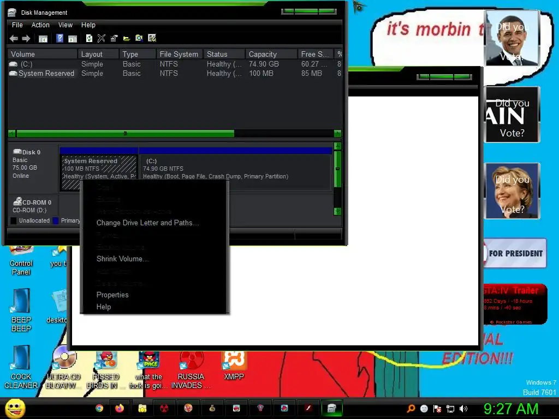This screenshot has height=419, width=559.
Task: Sort by the File System column header
Action: (179, 54)
